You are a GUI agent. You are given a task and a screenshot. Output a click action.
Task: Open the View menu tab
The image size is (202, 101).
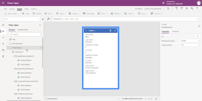tap(27, 9)
